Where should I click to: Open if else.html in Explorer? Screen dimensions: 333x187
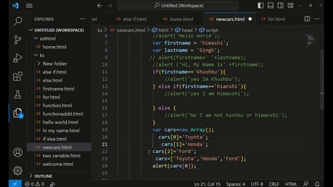[59, 139]
